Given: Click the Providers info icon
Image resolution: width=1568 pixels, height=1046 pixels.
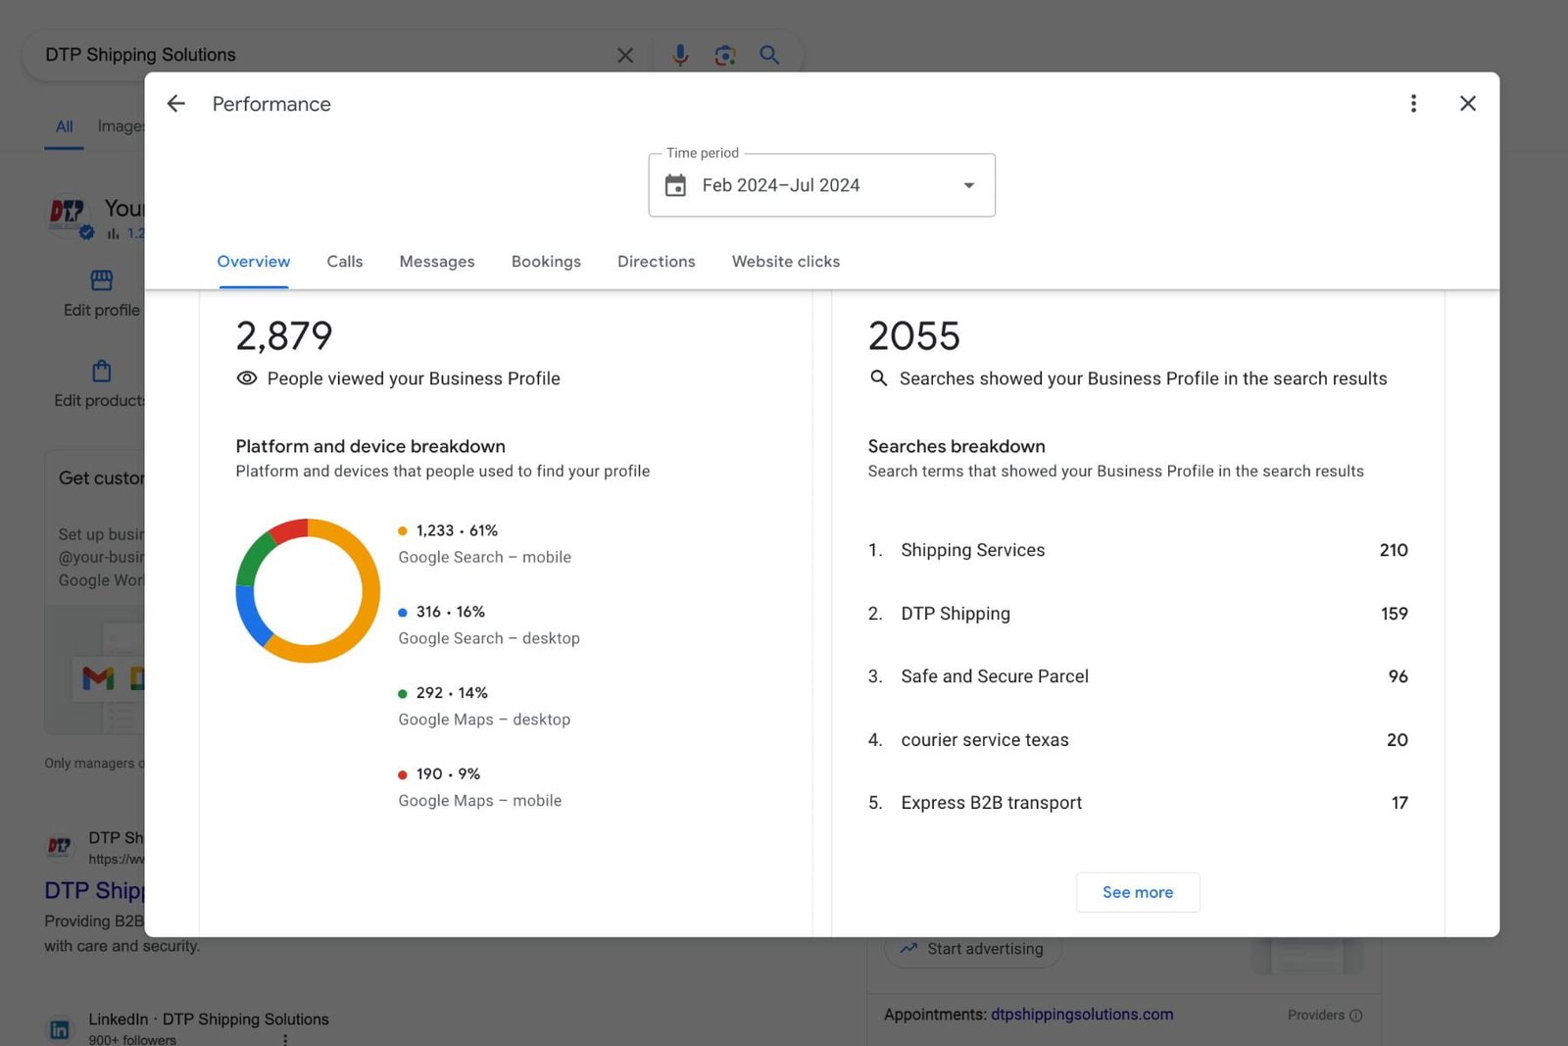Looking at the screenshot, I should [1355, 1016].
